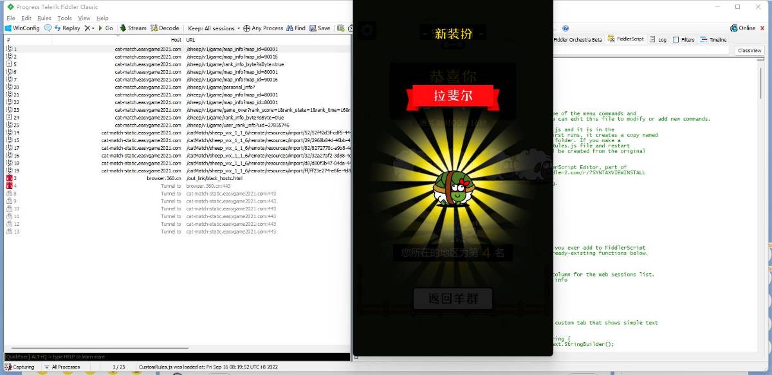Click the ClassView button
This screenshot has height=375, width=772.
click(x=749, y=50)
